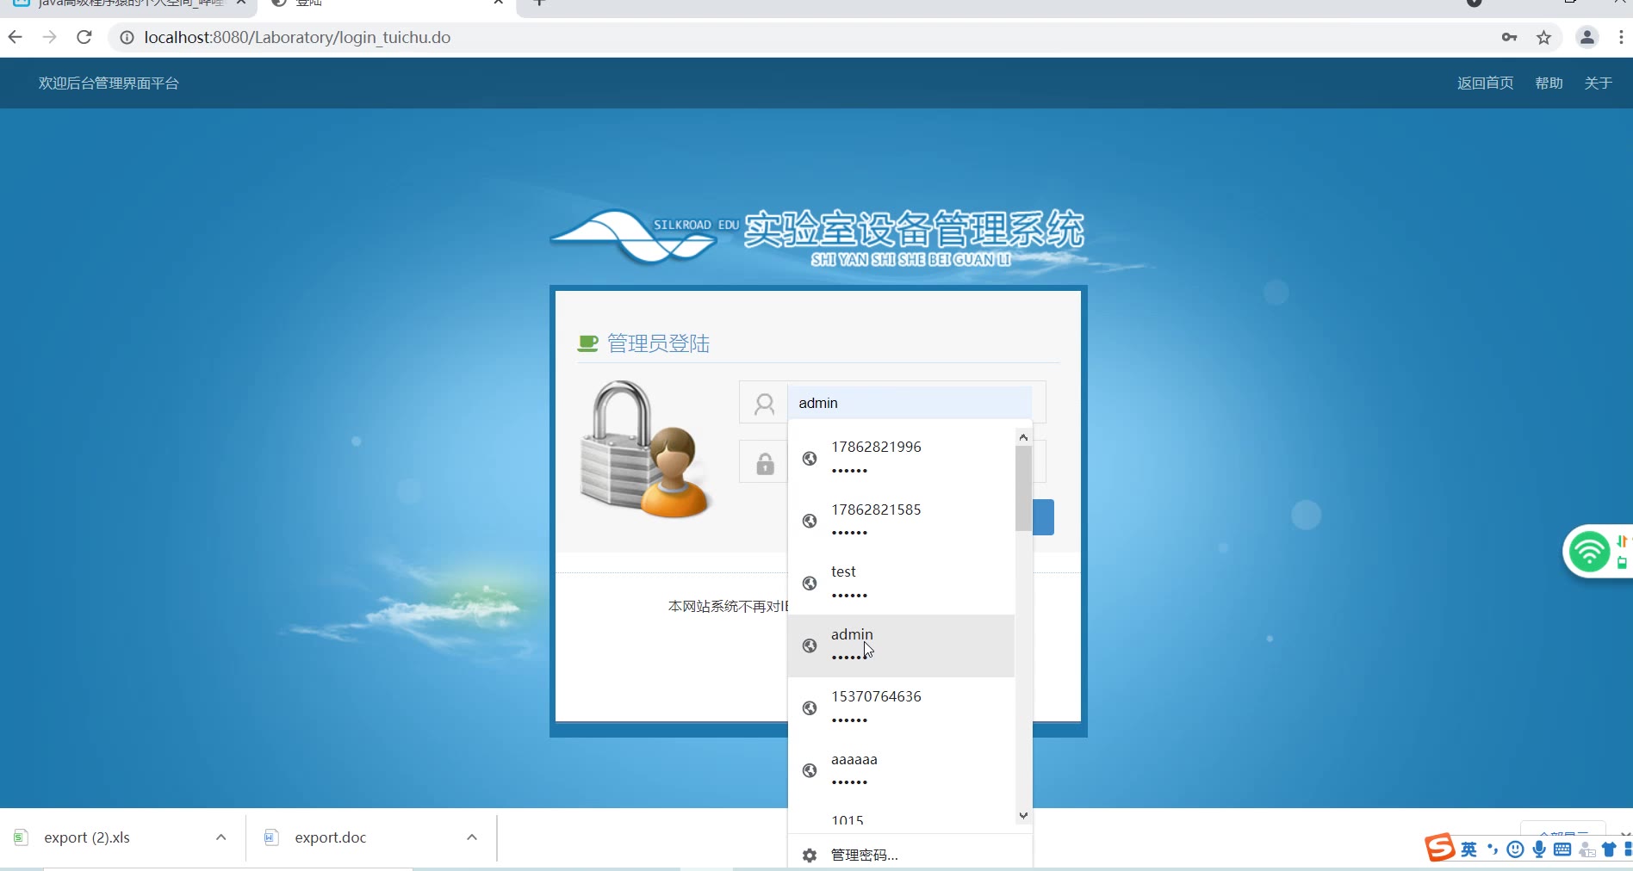Click the 管理员登陆 heading

click(658, 344)
